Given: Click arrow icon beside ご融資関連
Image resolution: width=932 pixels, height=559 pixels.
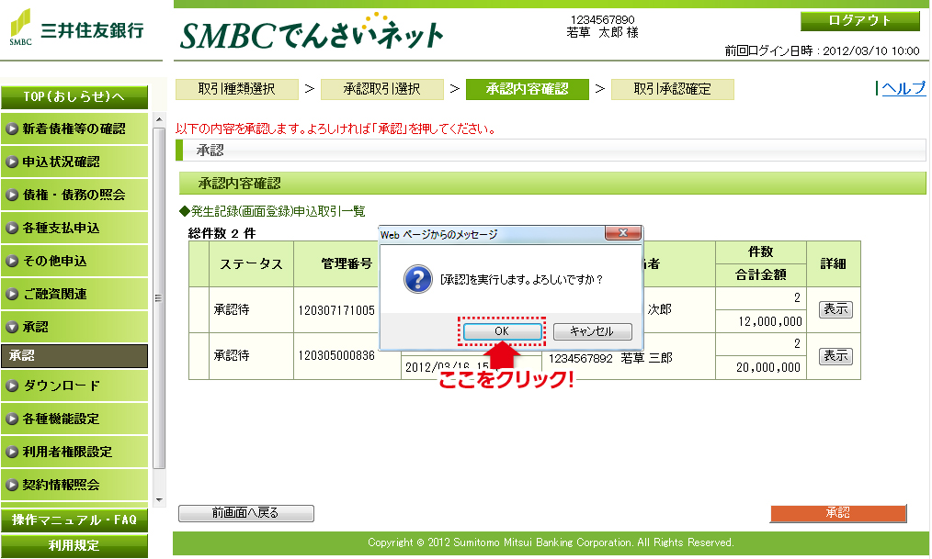Looking at the screenshot, I should pos(12,294).
